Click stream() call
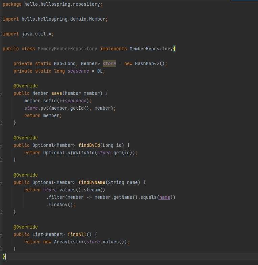The height and width of the screenshot is (265, 258). coord(95,190)
